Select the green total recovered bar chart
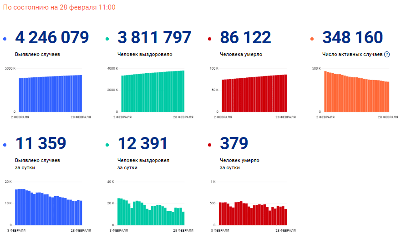 [152, 92]
